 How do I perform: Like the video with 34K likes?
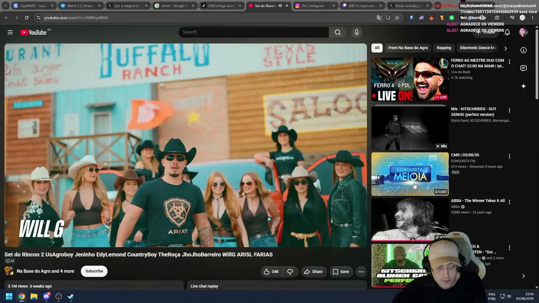point(271,272)
